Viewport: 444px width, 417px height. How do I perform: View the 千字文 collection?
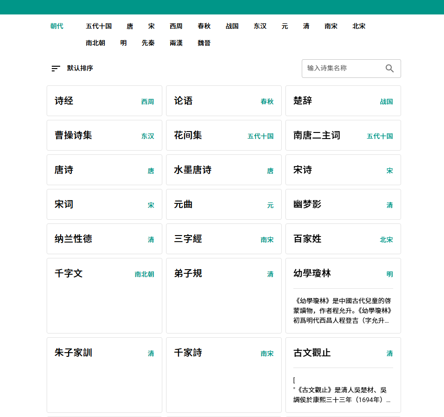pyautogui.click(x=104, y=296)
